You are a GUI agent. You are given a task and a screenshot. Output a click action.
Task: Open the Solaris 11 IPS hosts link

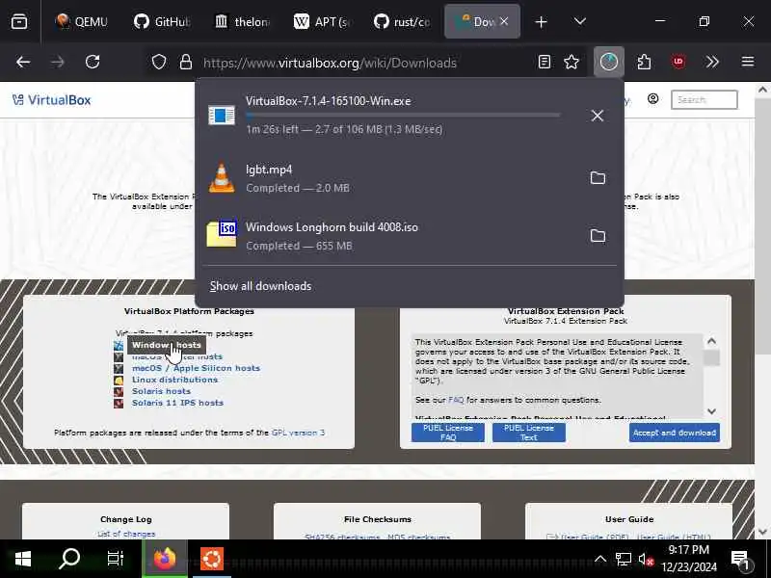pos(177,403)
